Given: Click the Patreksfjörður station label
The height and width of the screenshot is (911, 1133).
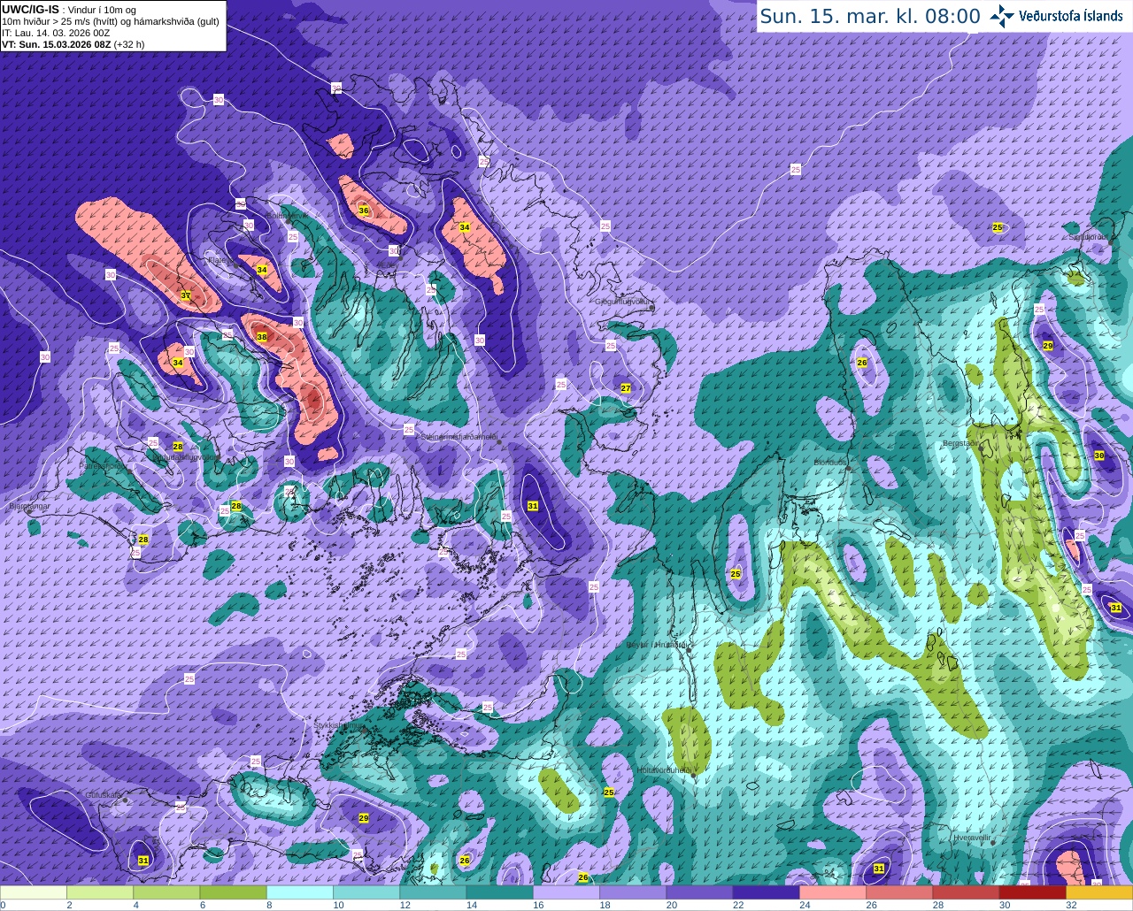Looking at the screenshot, I should click(x=104, y=465).
